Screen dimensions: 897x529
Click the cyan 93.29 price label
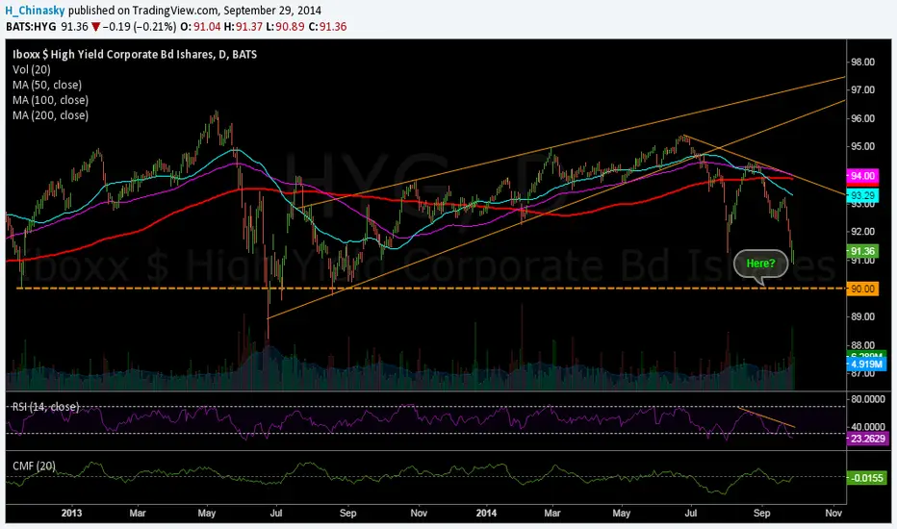tap(862, 195)
